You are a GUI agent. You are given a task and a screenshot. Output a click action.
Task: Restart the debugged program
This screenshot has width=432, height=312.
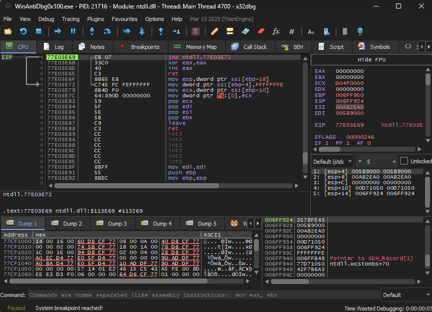23,31
